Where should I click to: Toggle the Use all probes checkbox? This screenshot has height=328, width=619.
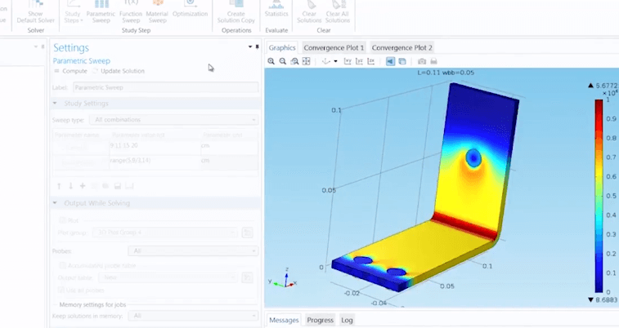[62, 290]
